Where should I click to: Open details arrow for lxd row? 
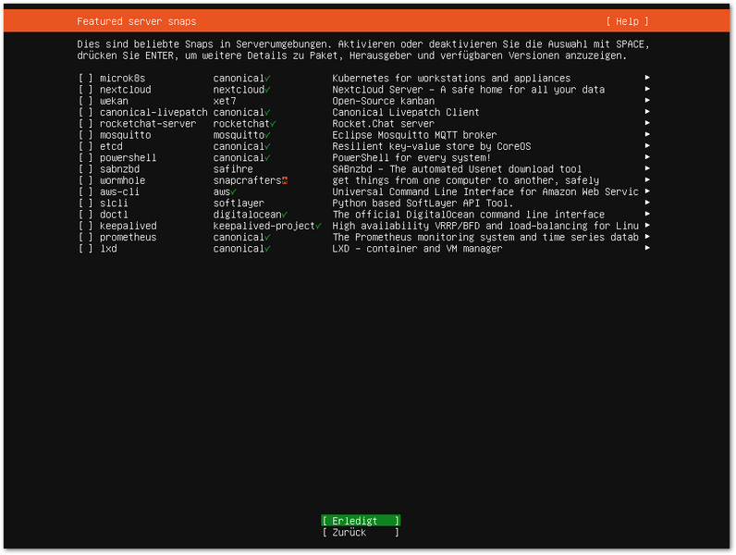pyautogui.click(x=647, y=248)
